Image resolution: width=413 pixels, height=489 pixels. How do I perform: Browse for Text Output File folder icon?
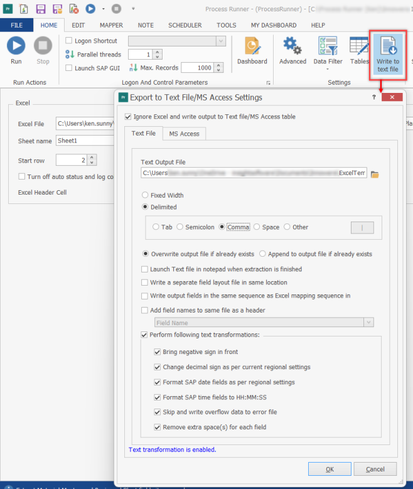tap(375, 175)
